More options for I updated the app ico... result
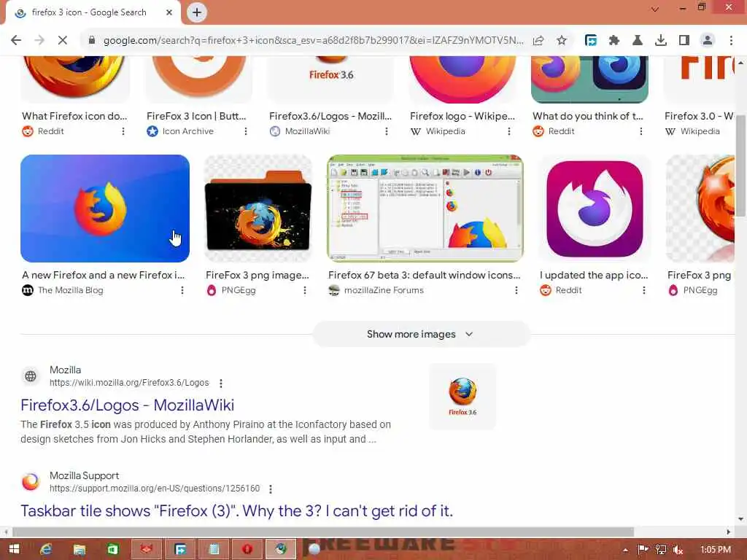This screenshot has height=560, width=747. pos(644,290)
